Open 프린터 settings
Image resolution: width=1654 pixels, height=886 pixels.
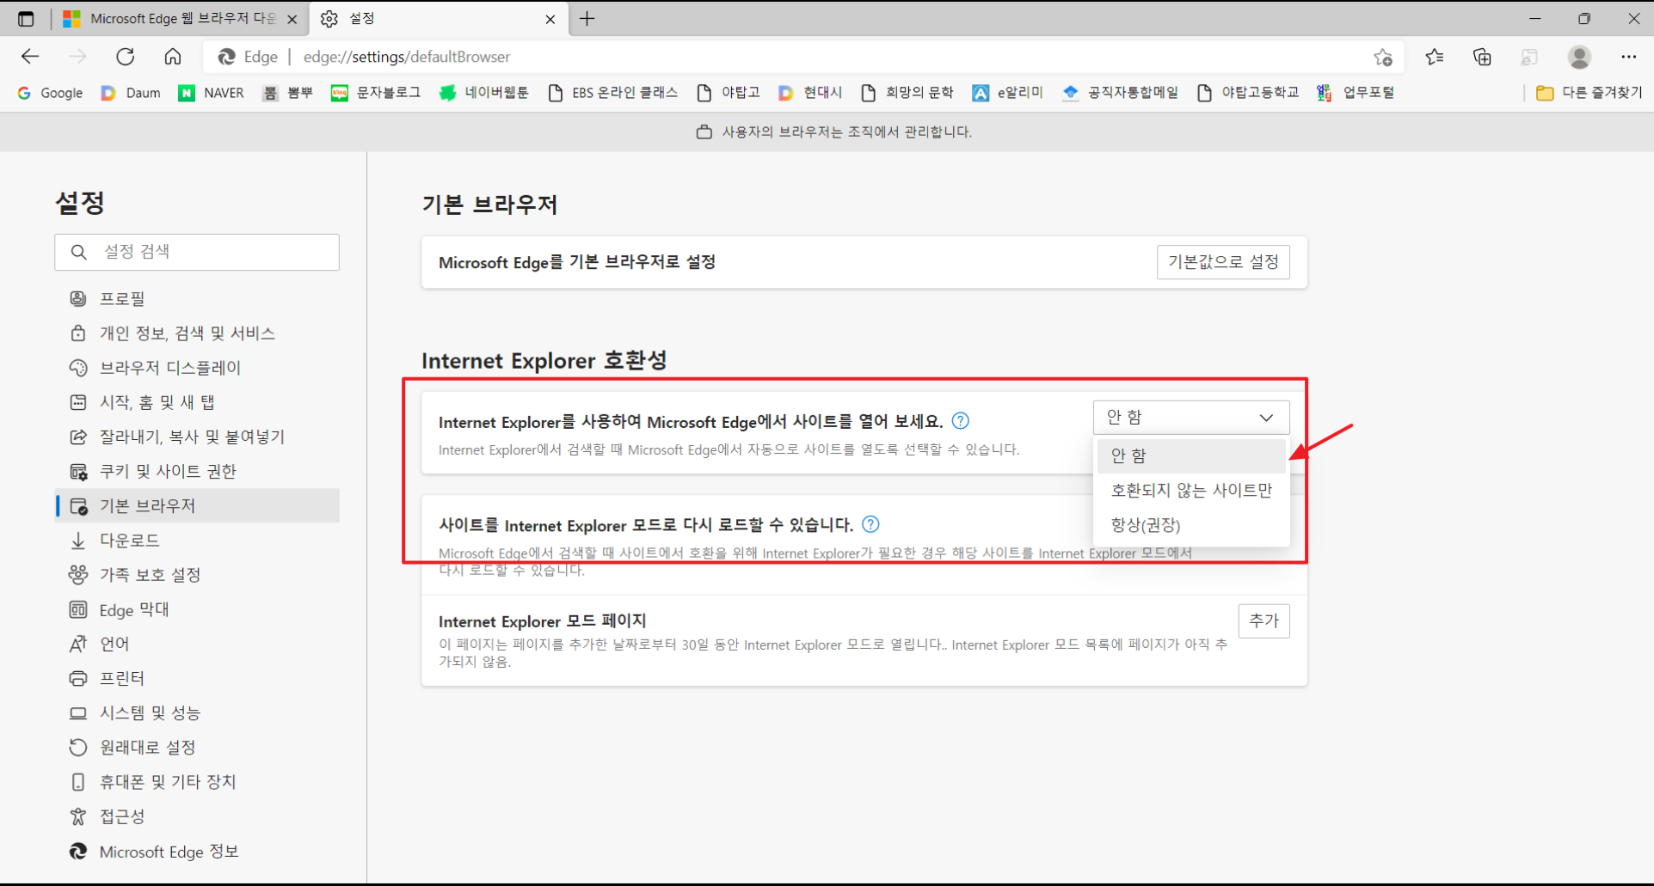click(x=197, y=678)
